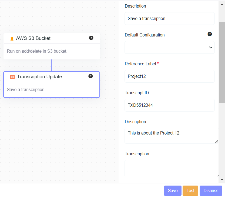Screen dimensions: 225x198
Task: Dismiss the configuration panel
Action: coord(211,191)
